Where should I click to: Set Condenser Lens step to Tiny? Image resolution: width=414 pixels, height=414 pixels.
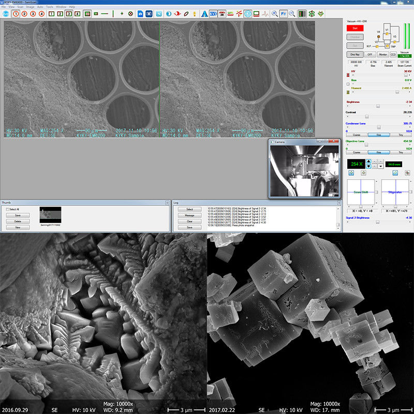click(x=401, y=135)
